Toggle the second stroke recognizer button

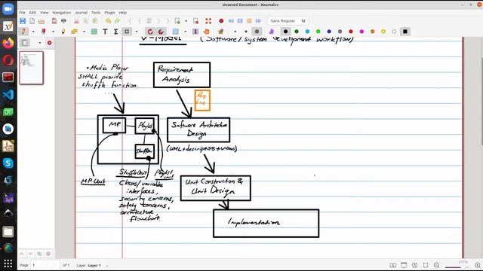[161, 32]
